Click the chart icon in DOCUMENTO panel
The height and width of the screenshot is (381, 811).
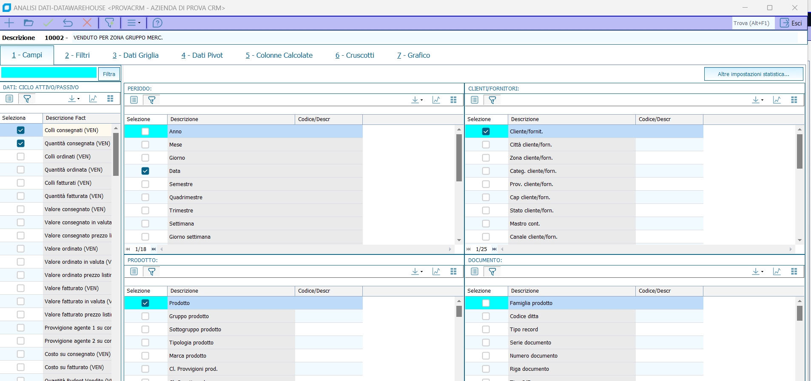(x=777, y=271)
